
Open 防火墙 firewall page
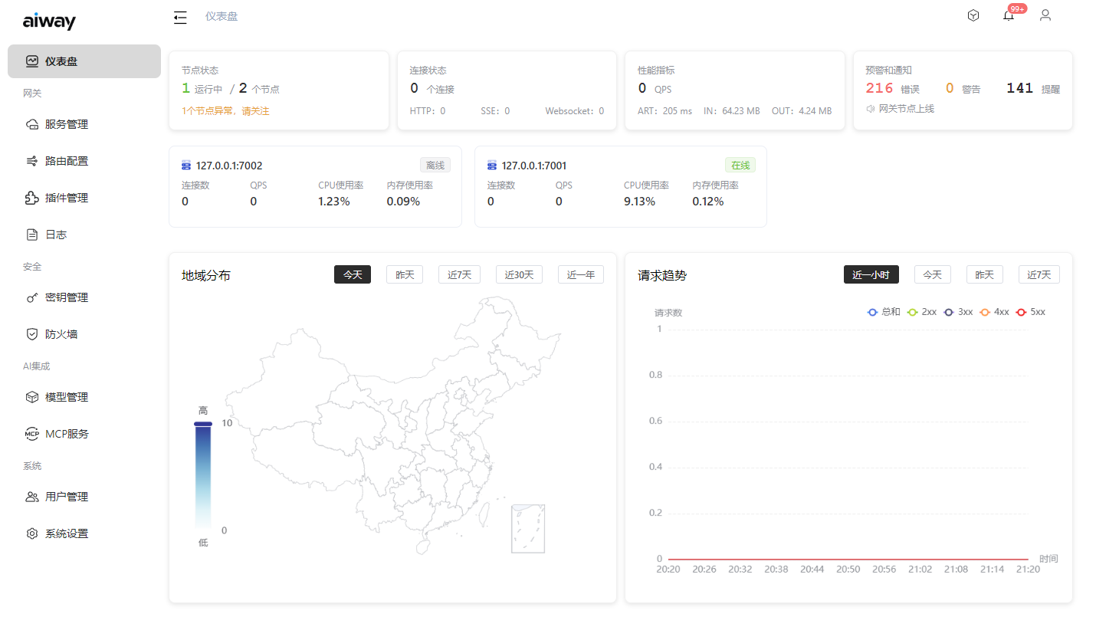pyautogui.click(x=61, y=334)
